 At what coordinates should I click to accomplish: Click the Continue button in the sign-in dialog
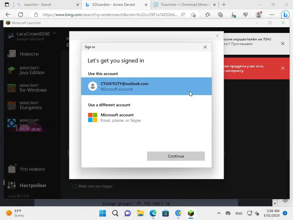(176, 156)
